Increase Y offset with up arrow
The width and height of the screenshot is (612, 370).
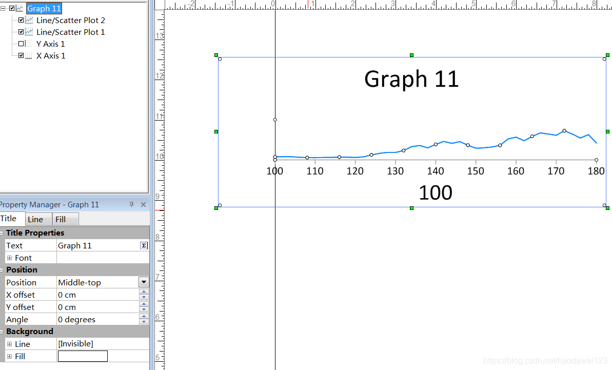144,304
